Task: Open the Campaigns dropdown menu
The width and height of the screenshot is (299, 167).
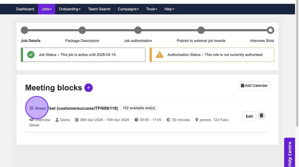Action: point(128,9)
